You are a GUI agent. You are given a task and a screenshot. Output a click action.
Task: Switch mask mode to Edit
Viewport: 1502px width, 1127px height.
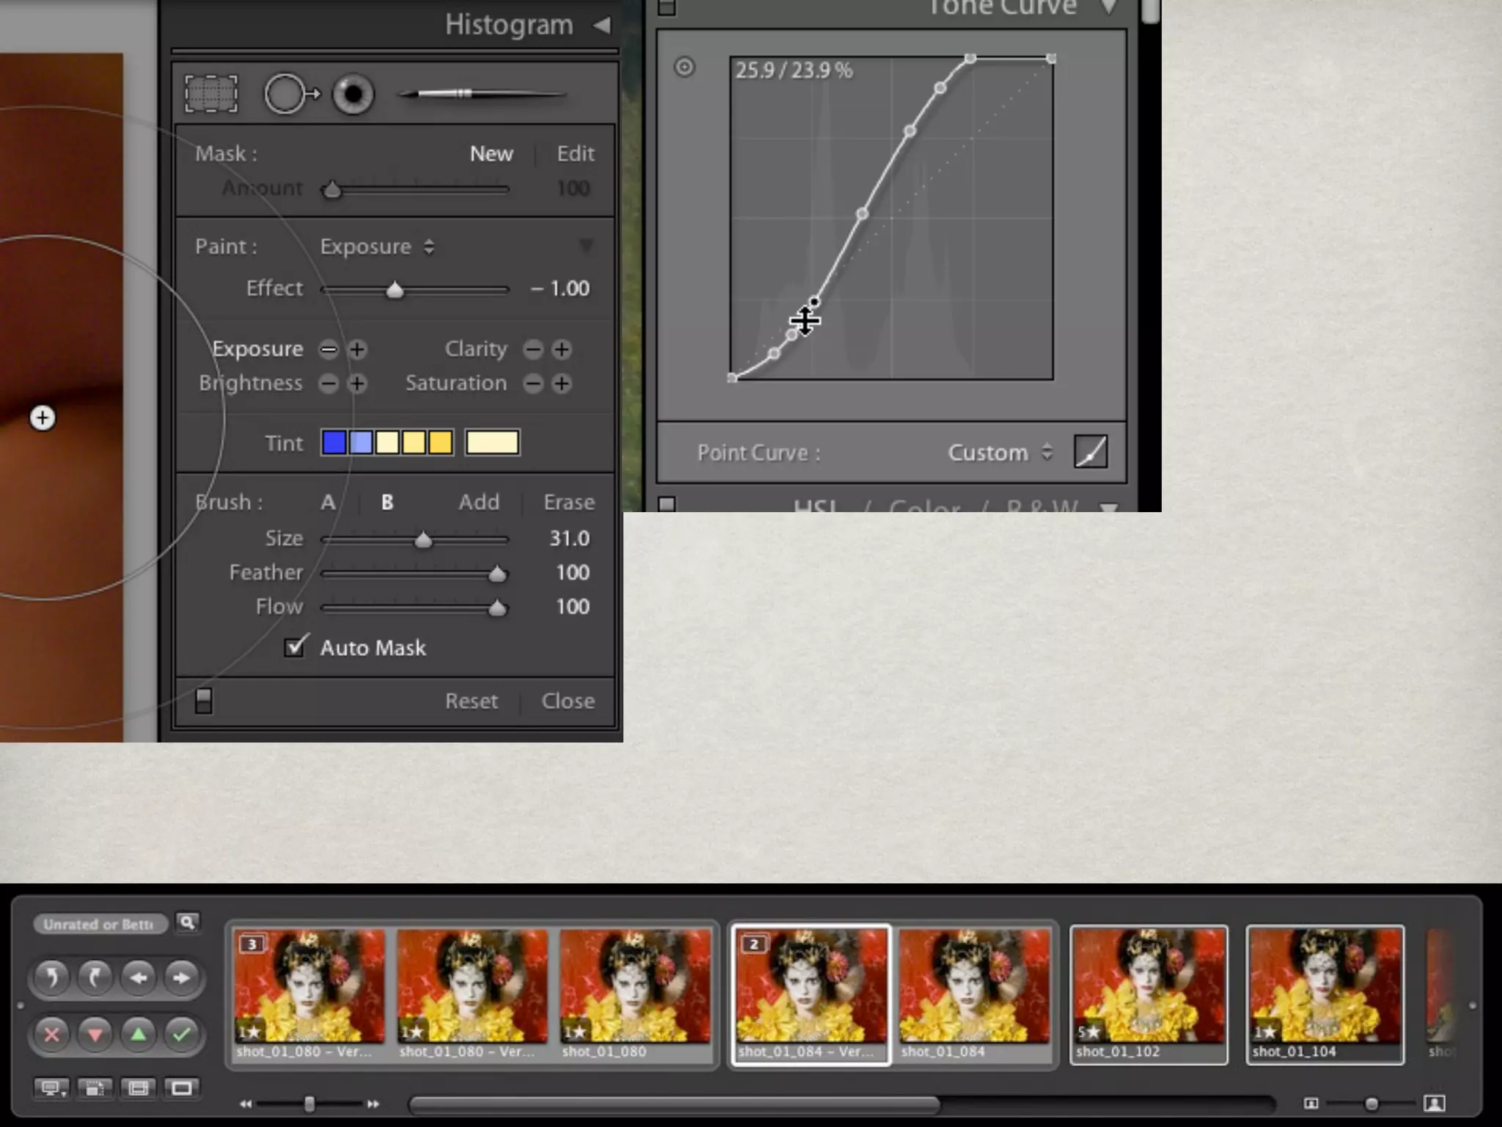[x=575, y=154]
